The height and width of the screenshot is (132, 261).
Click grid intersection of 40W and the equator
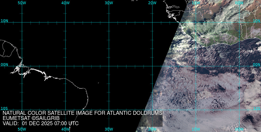66,66
